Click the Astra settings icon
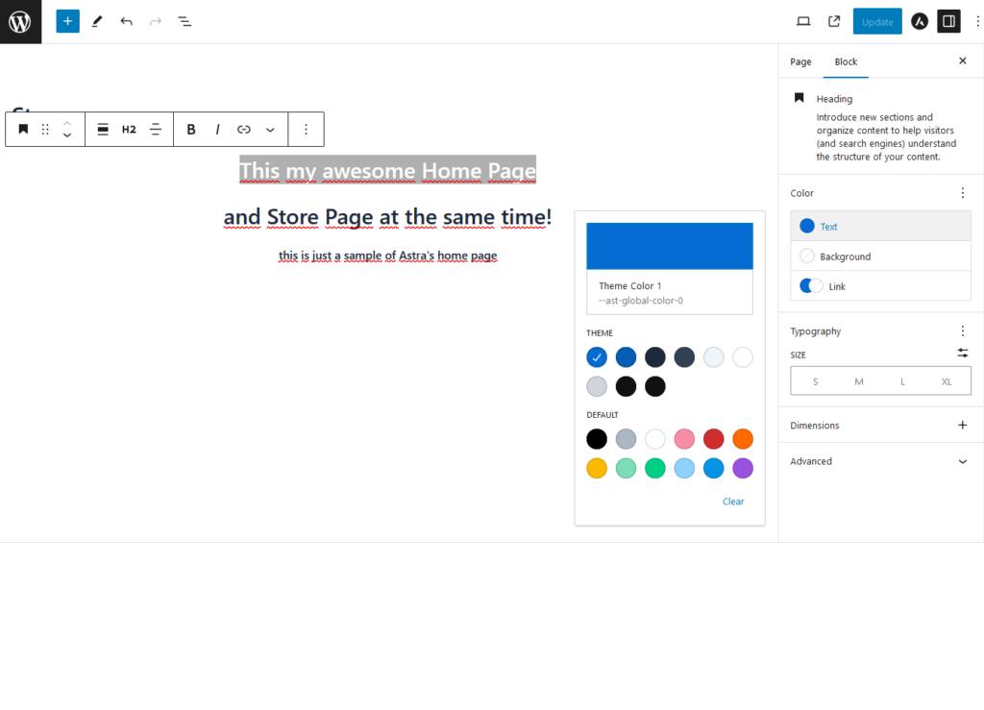Image resolution: width=984 pixels, height=710 pixels. [920, 21]
